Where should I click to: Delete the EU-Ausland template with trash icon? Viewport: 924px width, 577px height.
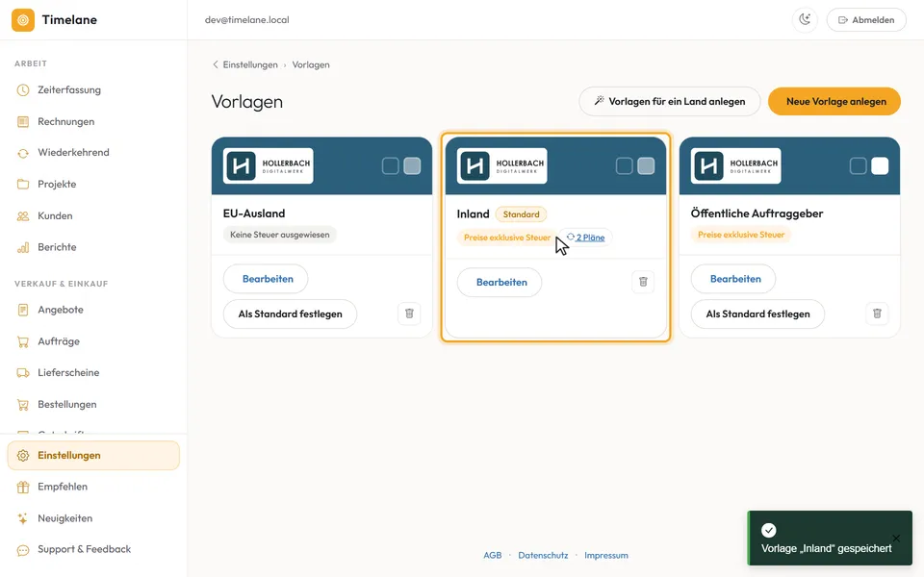(x=409, y=314)
